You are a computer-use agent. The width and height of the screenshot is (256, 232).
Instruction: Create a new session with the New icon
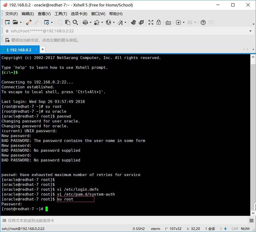point(7,23)
